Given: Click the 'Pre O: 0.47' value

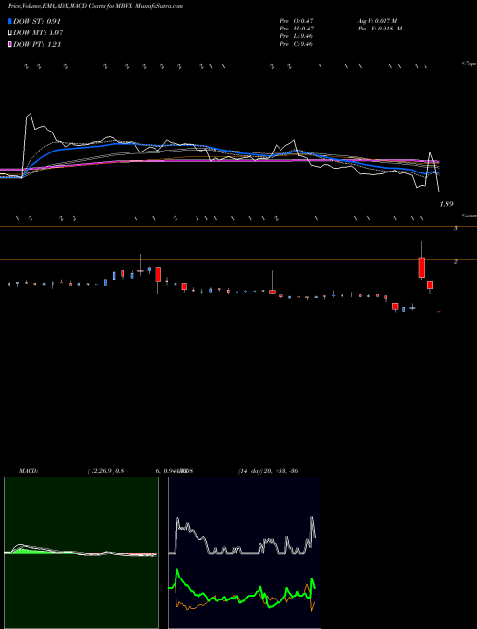Looking at the screenshot, I should [x=297, y=21].
